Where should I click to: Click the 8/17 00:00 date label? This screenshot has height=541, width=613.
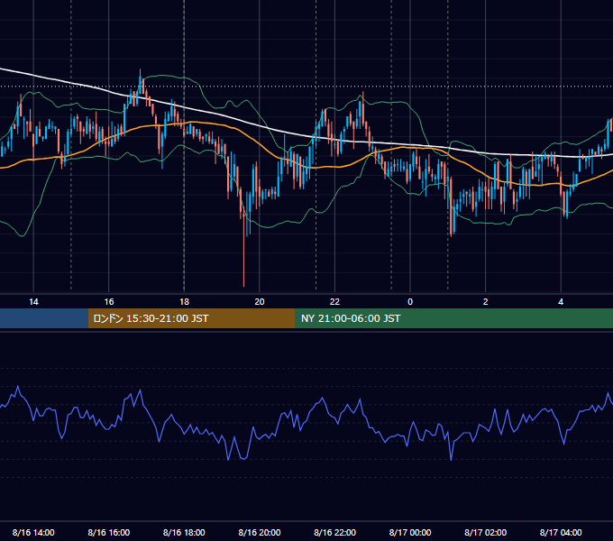click(x=410, y=532)
